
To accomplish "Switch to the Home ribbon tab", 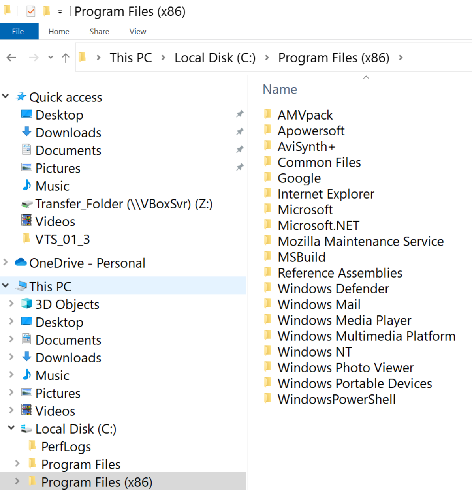I will coord(59,32).
